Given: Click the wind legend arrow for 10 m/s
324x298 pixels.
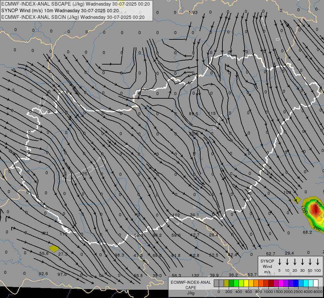Looking at the screenshot, I should [287, 262].
